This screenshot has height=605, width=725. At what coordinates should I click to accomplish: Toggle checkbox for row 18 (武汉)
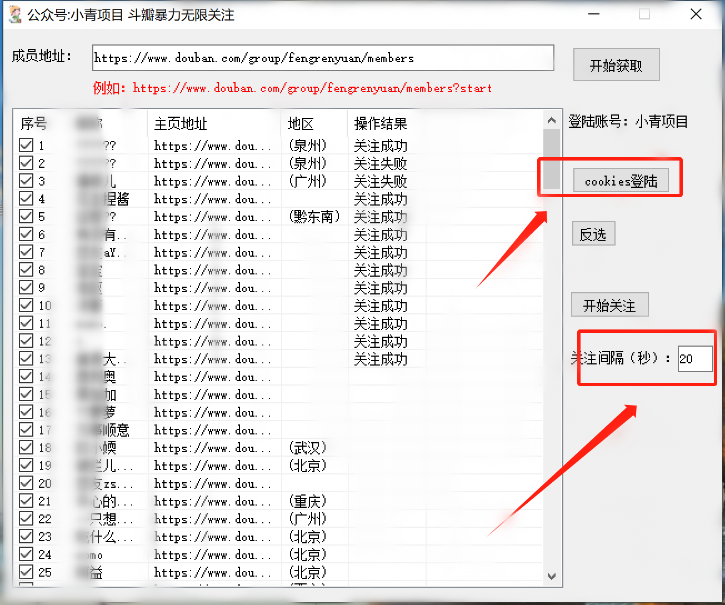click(26, 447)
